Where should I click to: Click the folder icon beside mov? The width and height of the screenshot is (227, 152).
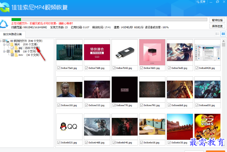(x=16, y=55)
